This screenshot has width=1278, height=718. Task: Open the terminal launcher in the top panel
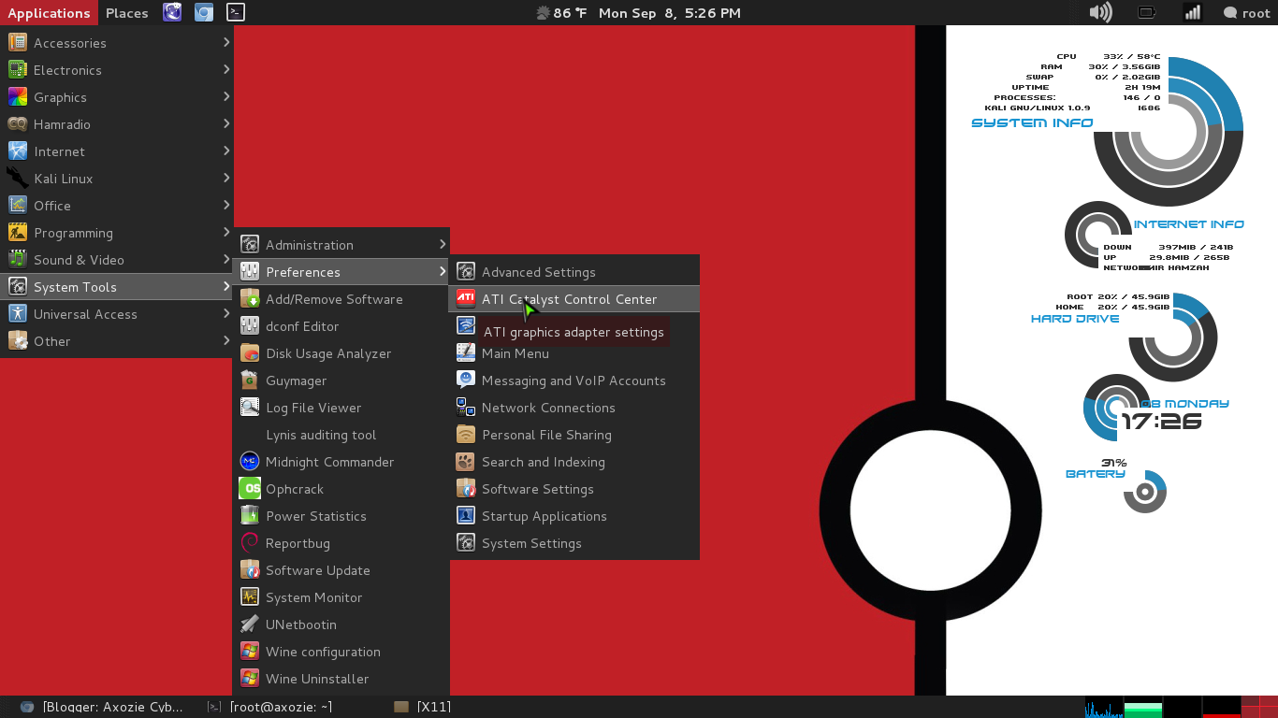click(236, 12)
